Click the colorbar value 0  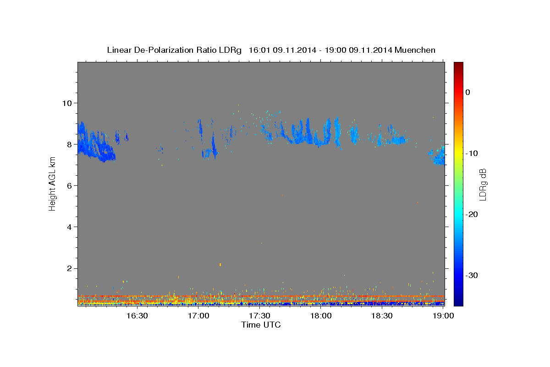point(468,92)
